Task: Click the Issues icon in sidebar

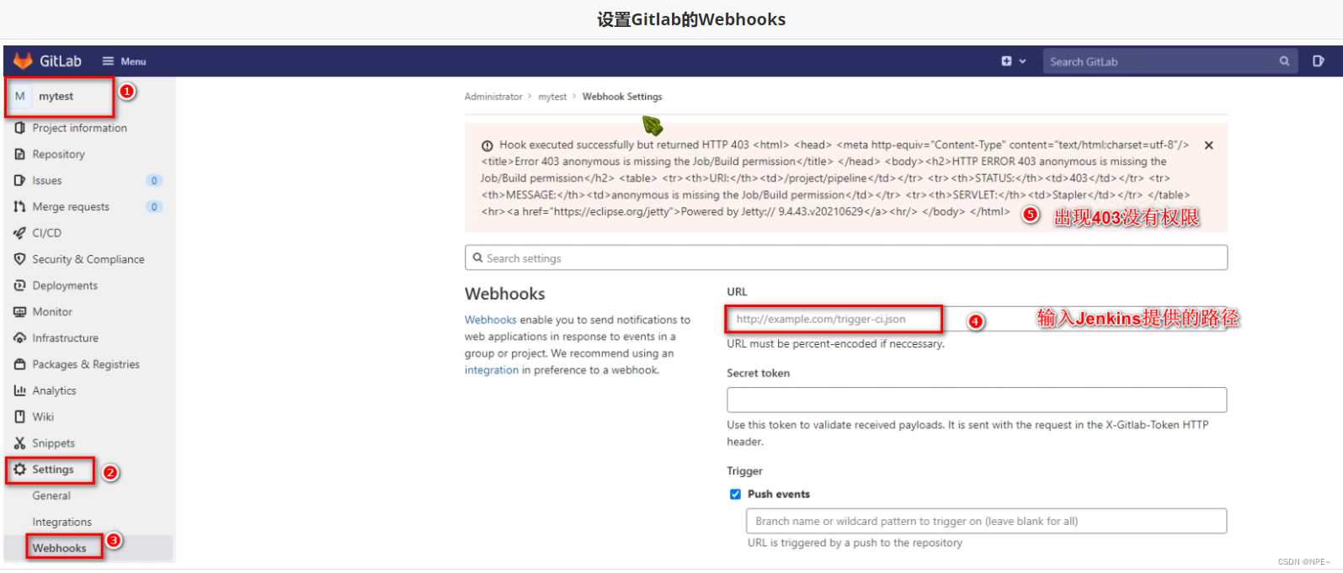Action: [x=20, y=180]
